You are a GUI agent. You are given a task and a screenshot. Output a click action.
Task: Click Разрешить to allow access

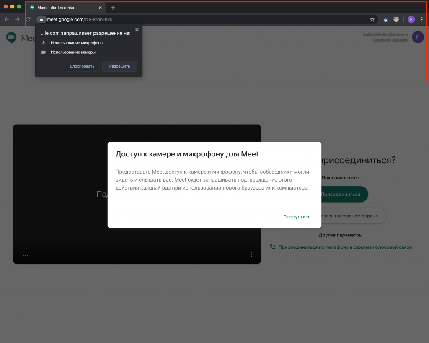(119, 66)
